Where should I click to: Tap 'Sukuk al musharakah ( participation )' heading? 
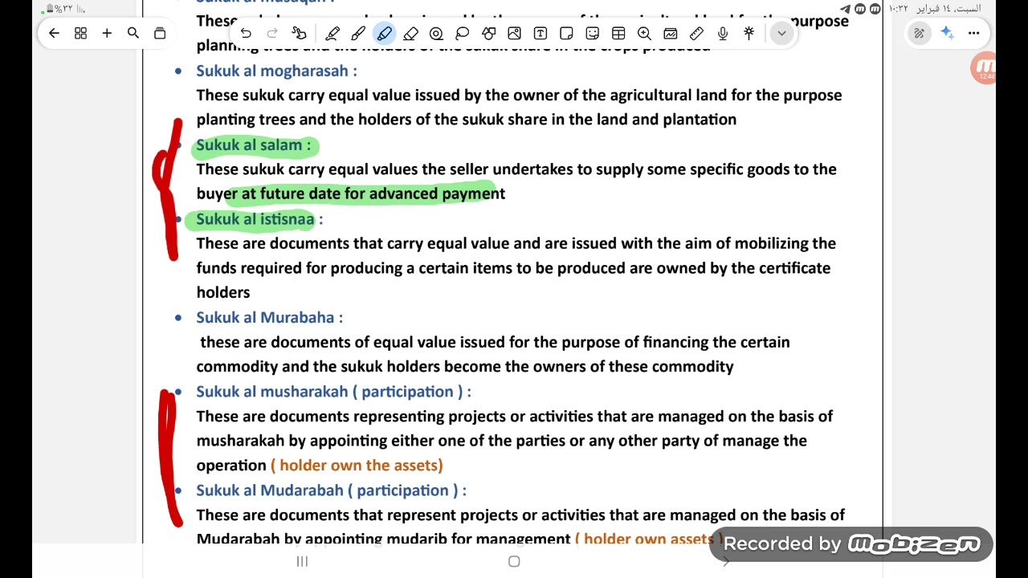(x=333, y=392)
